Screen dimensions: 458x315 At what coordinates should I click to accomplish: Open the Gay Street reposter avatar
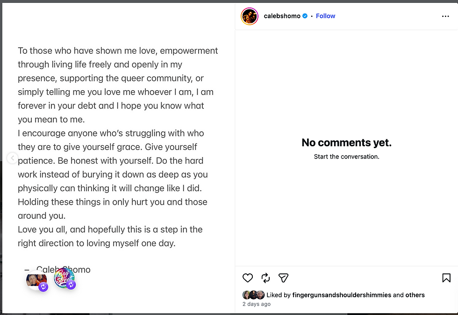[x=64, y=278]
